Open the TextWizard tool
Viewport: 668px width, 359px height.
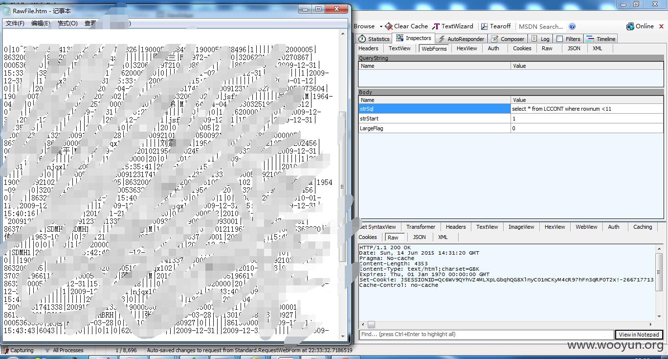tap(452, 26)
